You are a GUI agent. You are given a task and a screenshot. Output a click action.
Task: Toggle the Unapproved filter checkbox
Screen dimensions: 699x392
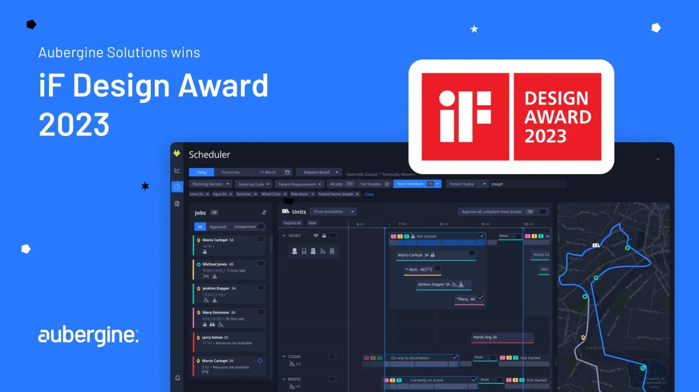click(x=261, y=227)
